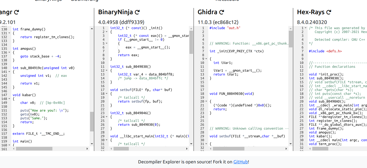The image size is (367, 168).
Task: Click angr horizontal scroll-right arrow
Action: [x=88, y=149]
